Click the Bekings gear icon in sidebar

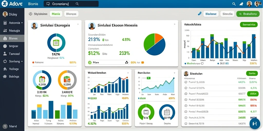point(5,77)
